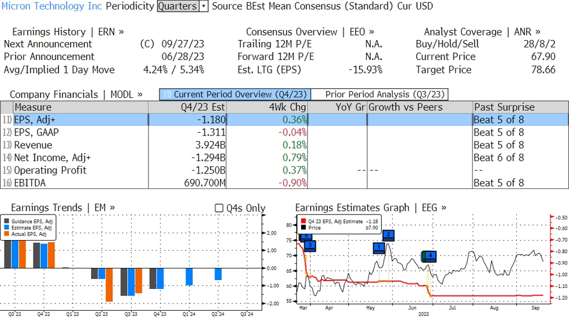The height and width of the screenshot is (319, 569).
Task: Click chart event marker number 3
Action: (310, 246)
